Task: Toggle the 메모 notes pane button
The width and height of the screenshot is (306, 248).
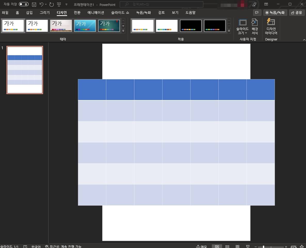Action: (202, 247)
